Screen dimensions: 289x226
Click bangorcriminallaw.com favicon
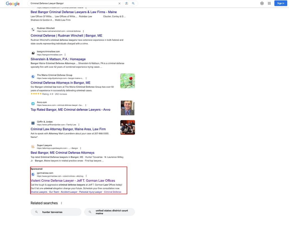click(33, 53)
